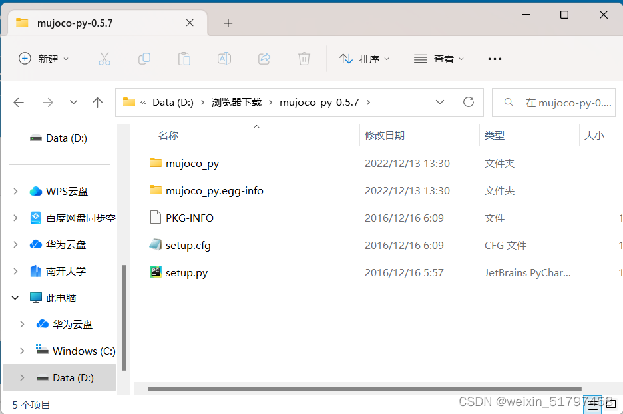Click the mujoco_py.egg-info folder icon
Viewport: 623px width, 414px height.
tap(155, 190)
